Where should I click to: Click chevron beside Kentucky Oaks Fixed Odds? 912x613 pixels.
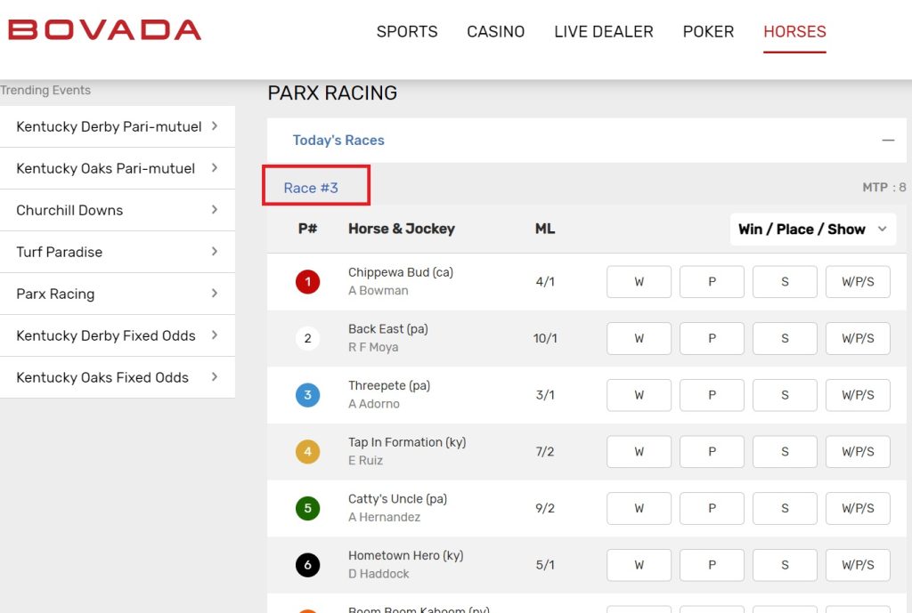point(215,377)
